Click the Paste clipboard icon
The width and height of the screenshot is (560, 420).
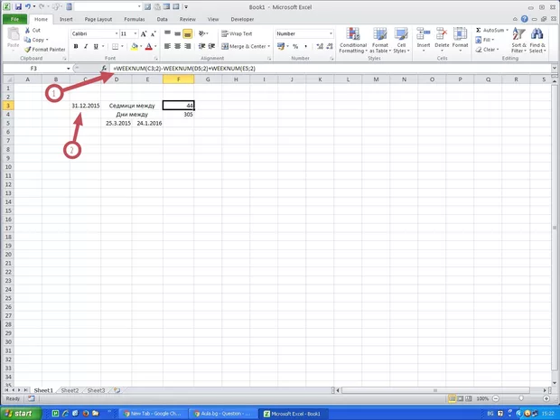(x=14, y=35)
